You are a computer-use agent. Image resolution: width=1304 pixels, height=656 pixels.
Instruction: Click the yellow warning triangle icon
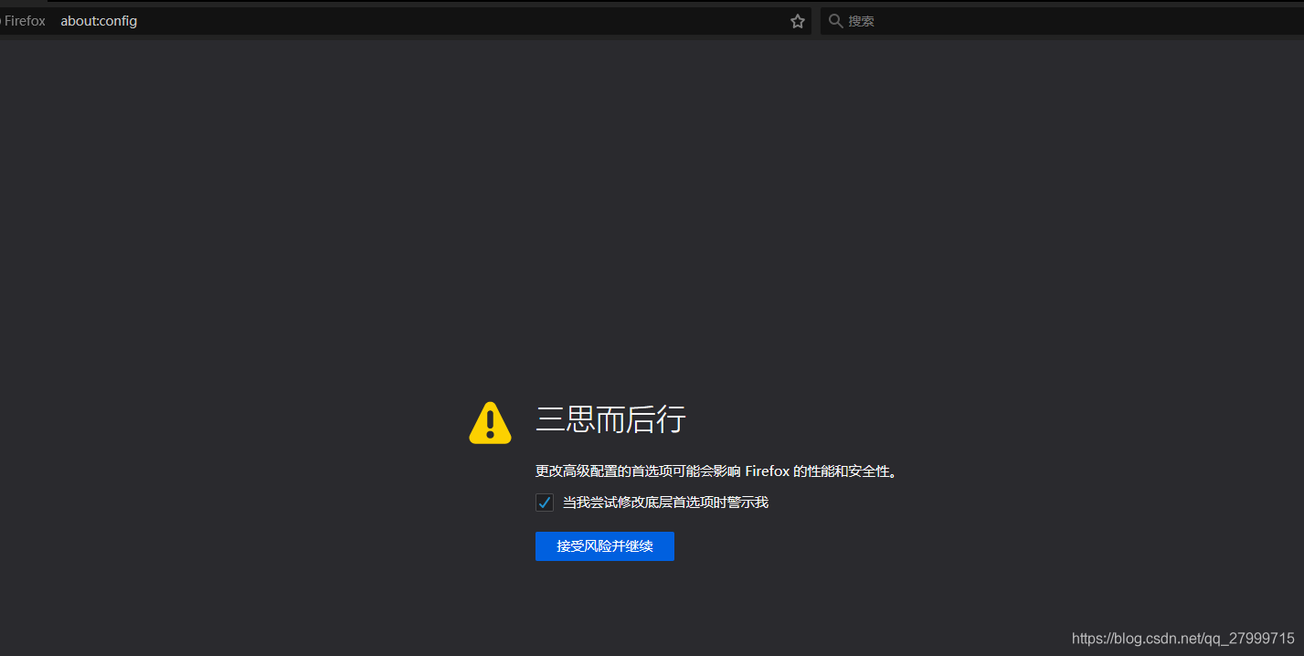point(491,423)
